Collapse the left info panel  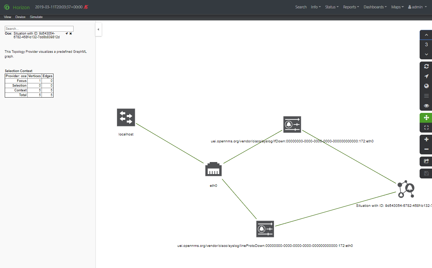point(98,29)
